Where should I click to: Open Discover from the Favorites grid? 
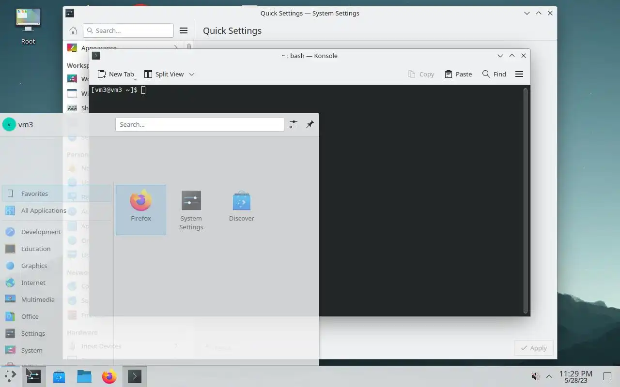[x=241, y=210]
